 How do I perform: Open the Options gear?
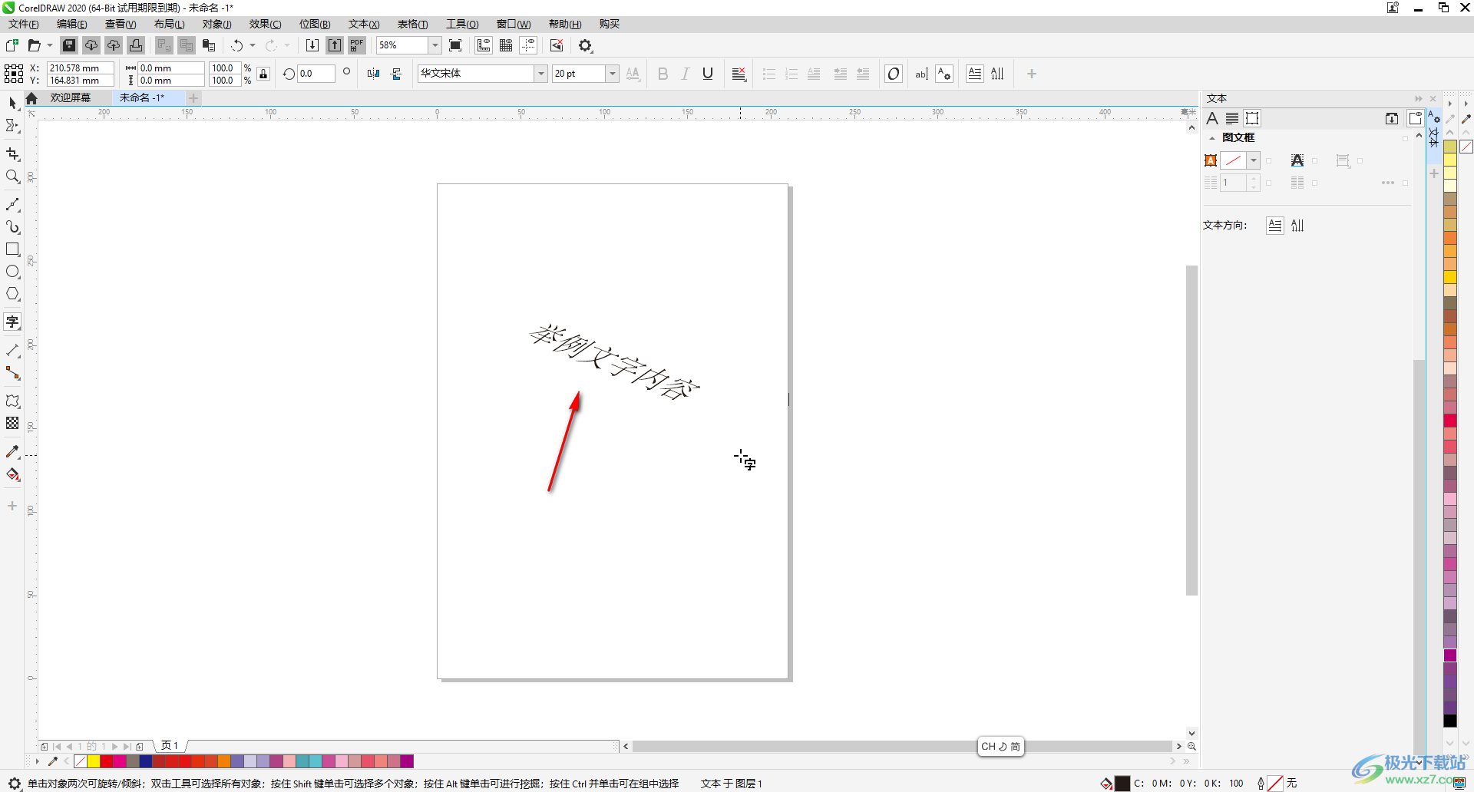pos(586,45)
